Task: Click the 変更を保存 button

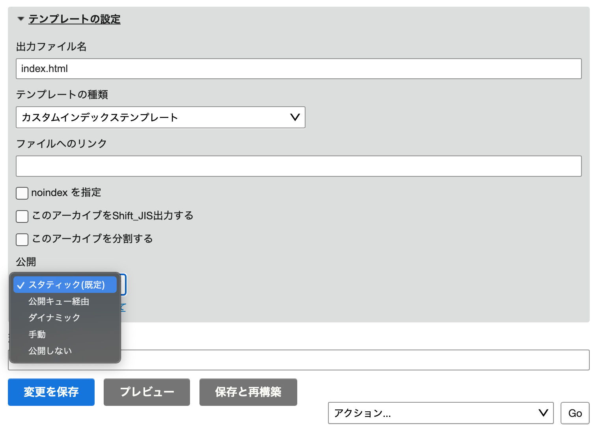Action: pos(51,392)
